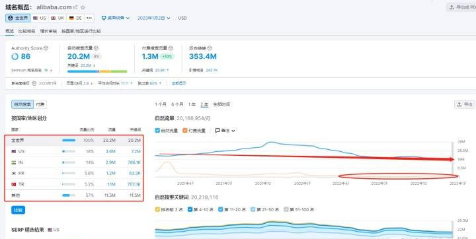Select worldwide globe database button
Viewport: 476px width, 239px height.
[18, 18]
